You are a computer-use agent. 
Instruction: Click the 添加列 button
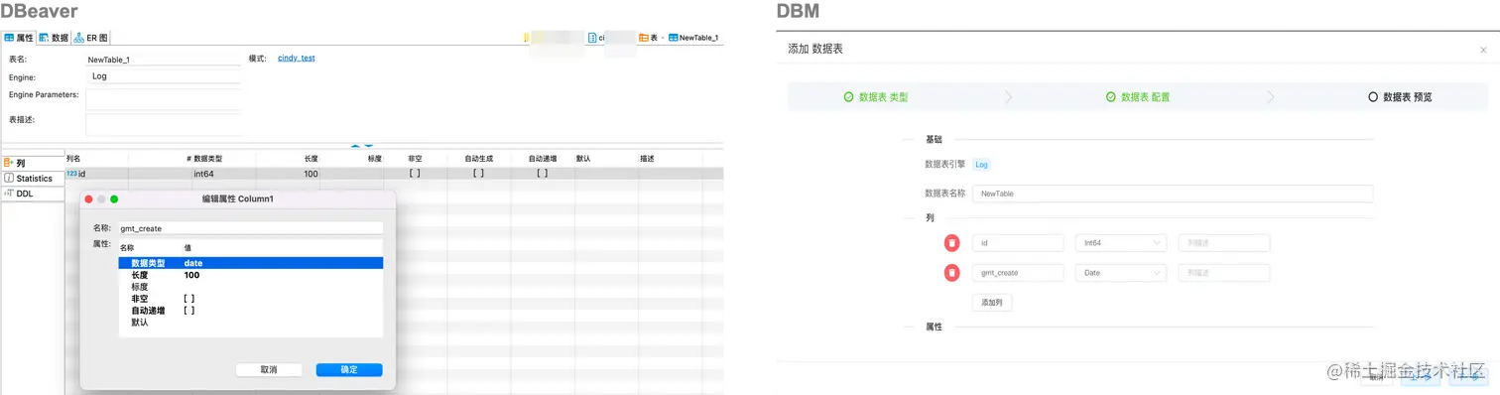(x=992, y=303)
